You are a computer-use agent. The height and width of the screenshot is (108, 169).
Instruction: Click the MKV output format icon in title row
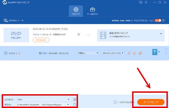155,52
